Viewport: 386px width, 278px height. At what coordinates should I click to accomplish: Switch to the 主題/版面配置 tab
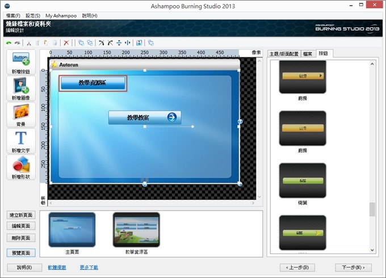pos(284,54)
